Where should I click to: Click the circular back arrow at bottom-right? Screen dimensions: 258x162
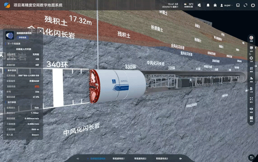[x=251, y=158]
